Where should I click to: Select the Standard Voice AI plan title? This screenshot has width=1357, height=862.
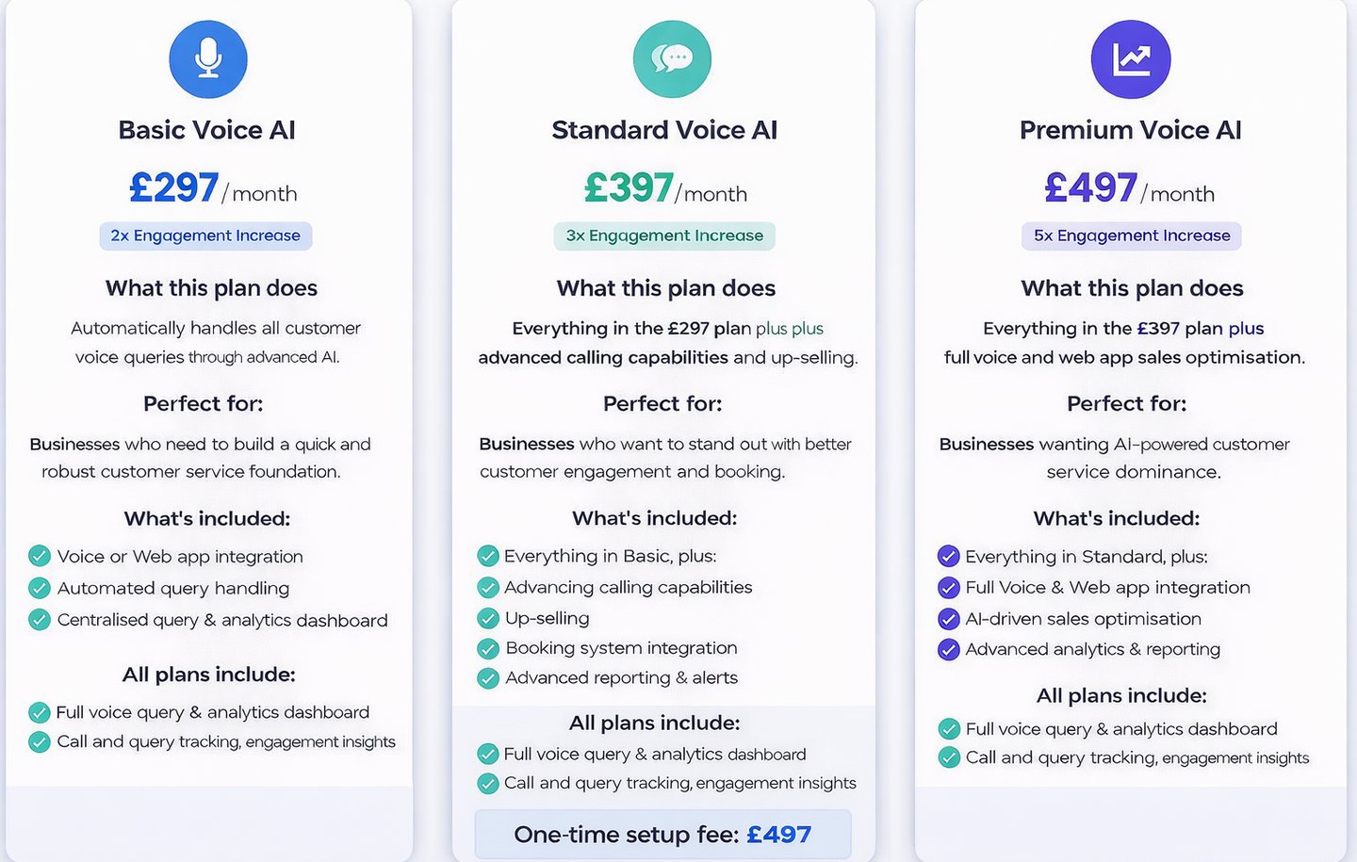click(x=664, y=130)
